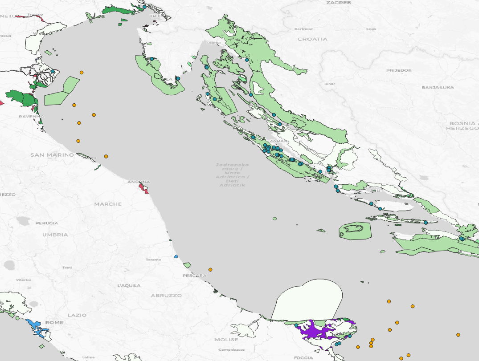Click the light green offshore zone east of Ravenna

point(62,91)
